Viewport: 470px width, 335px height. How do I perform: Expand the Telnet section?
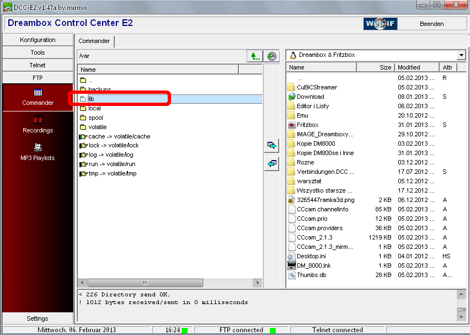[x=38, y=65]
